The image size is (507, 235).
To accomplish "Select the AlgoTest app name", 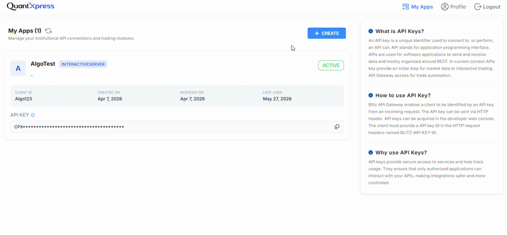I will pyautogui.click(x=43, y=64).
